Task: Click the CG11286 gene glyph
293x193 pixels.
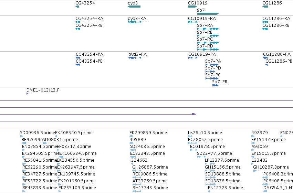Action: [x=265, y=7]
